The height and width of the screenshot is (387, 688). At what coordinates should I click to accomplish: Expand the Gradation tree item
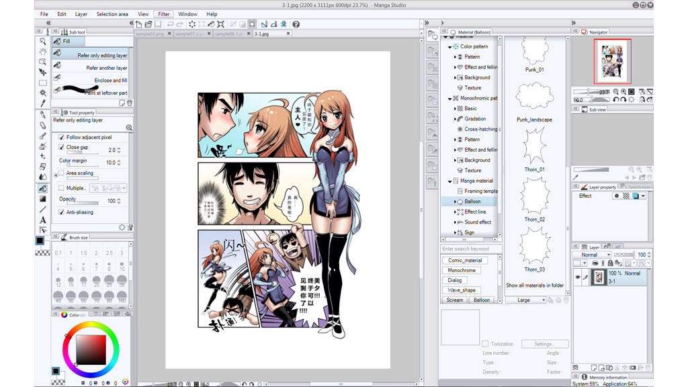click(455, 119)
